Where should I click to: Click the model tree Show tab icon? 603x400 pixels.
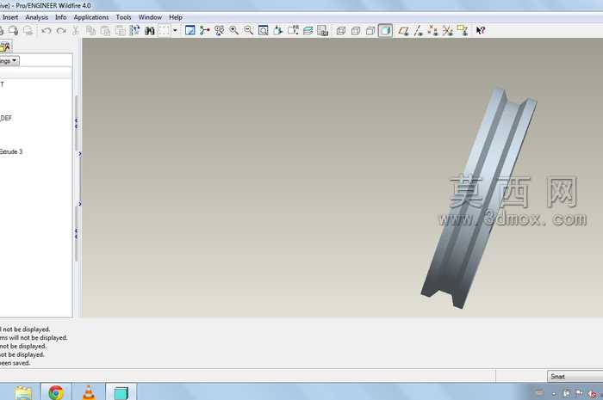(5, 46)
